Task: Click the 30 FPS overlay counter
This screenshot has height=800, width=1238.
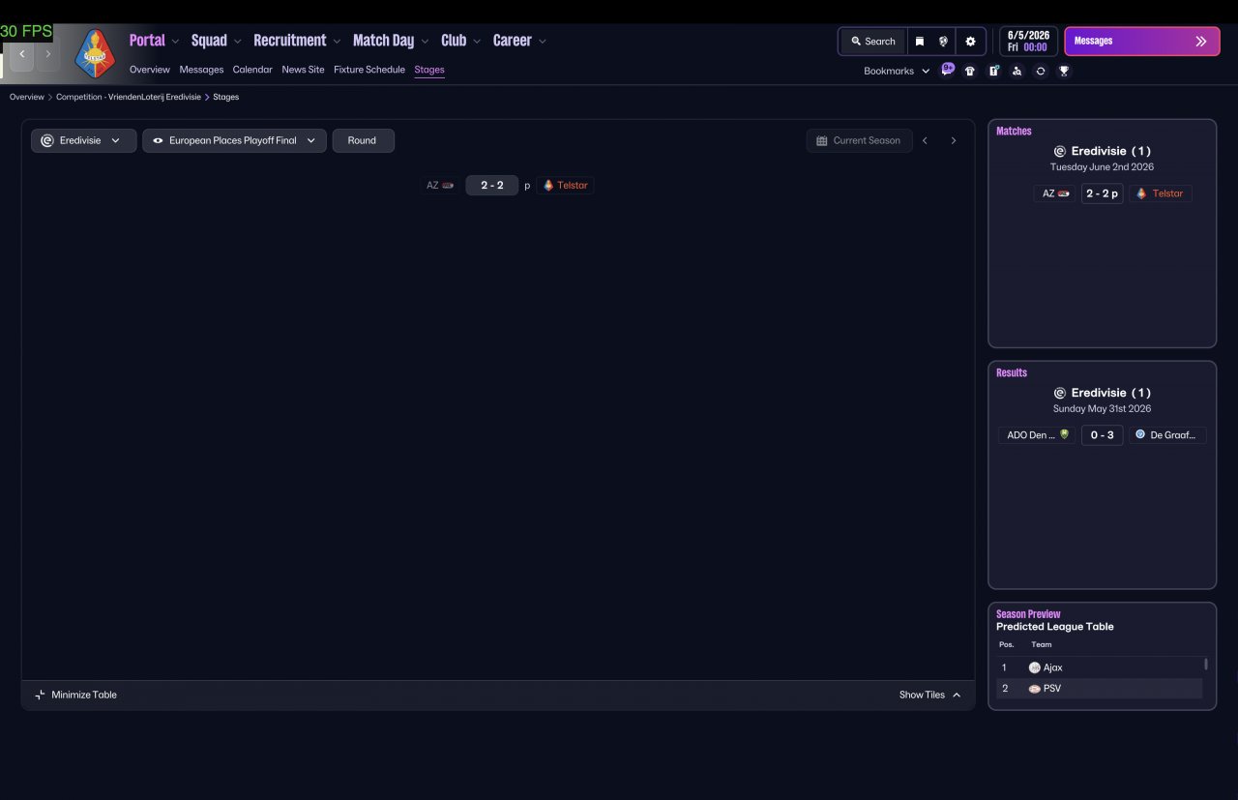Action: (26, 32)
